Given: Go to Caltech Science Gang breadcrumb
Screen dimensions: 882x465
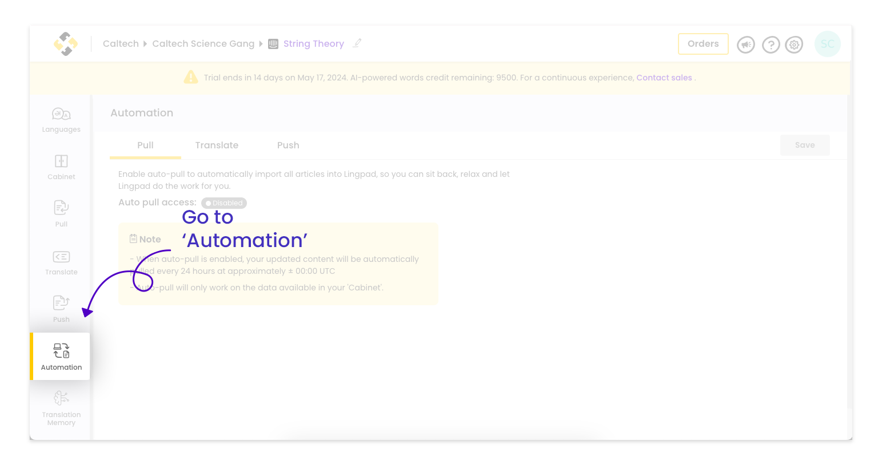Looking at the screenshot, I should [x=203, y=44].
